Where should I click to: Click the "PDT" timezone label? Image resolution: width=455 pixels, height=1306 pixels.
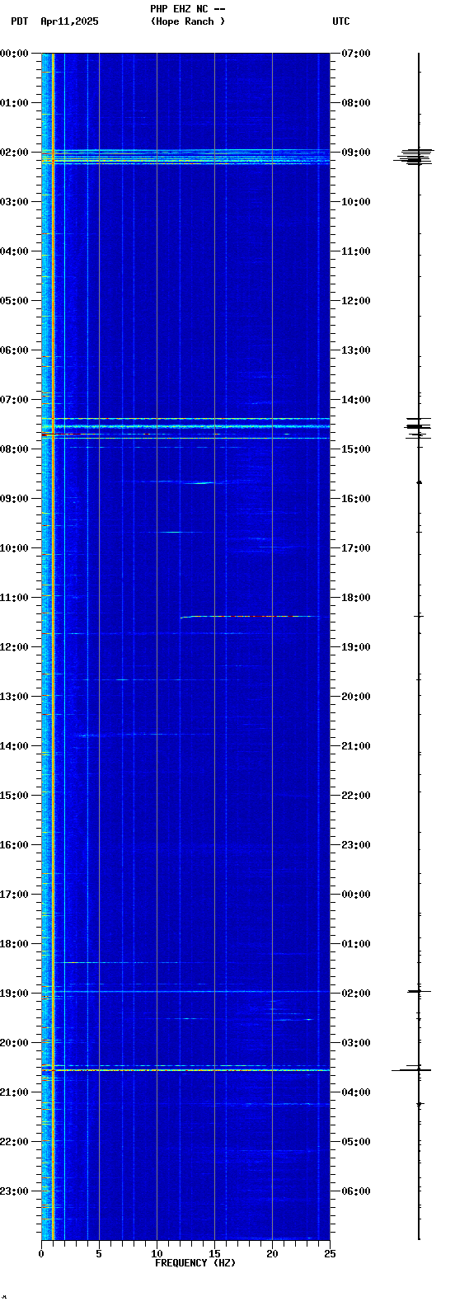coord(20,21)
